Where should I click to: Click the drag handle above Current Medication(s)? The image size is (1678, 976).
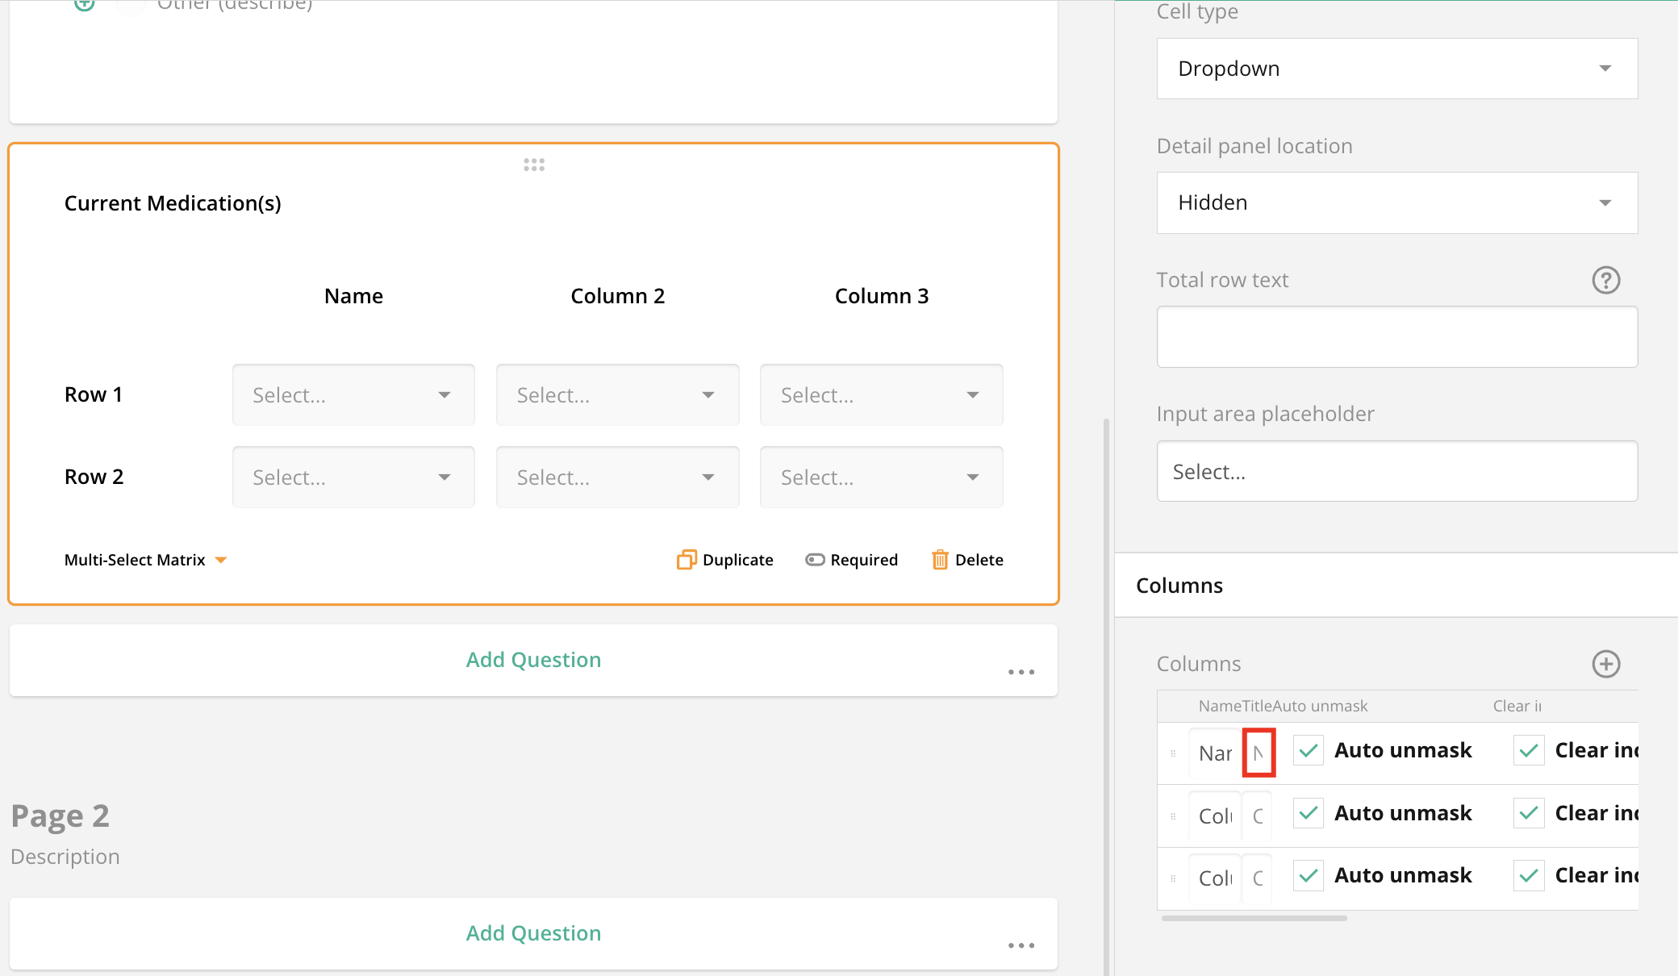coord(534,165)
